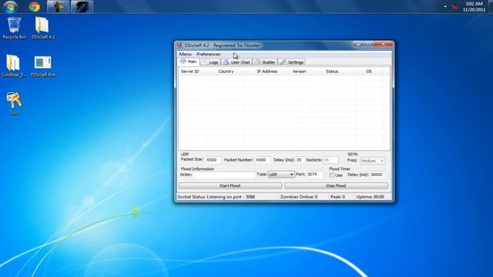Focus the Packet Number field
493x277 pixels.
[x=263, y=160]
